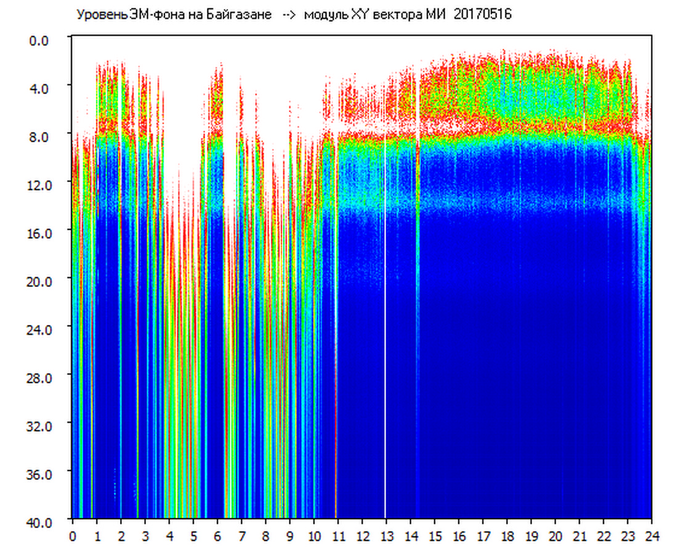Screen dimensions: 675x554
Task: Click the hour 18 tick label
Action: (x=507, y=536)
